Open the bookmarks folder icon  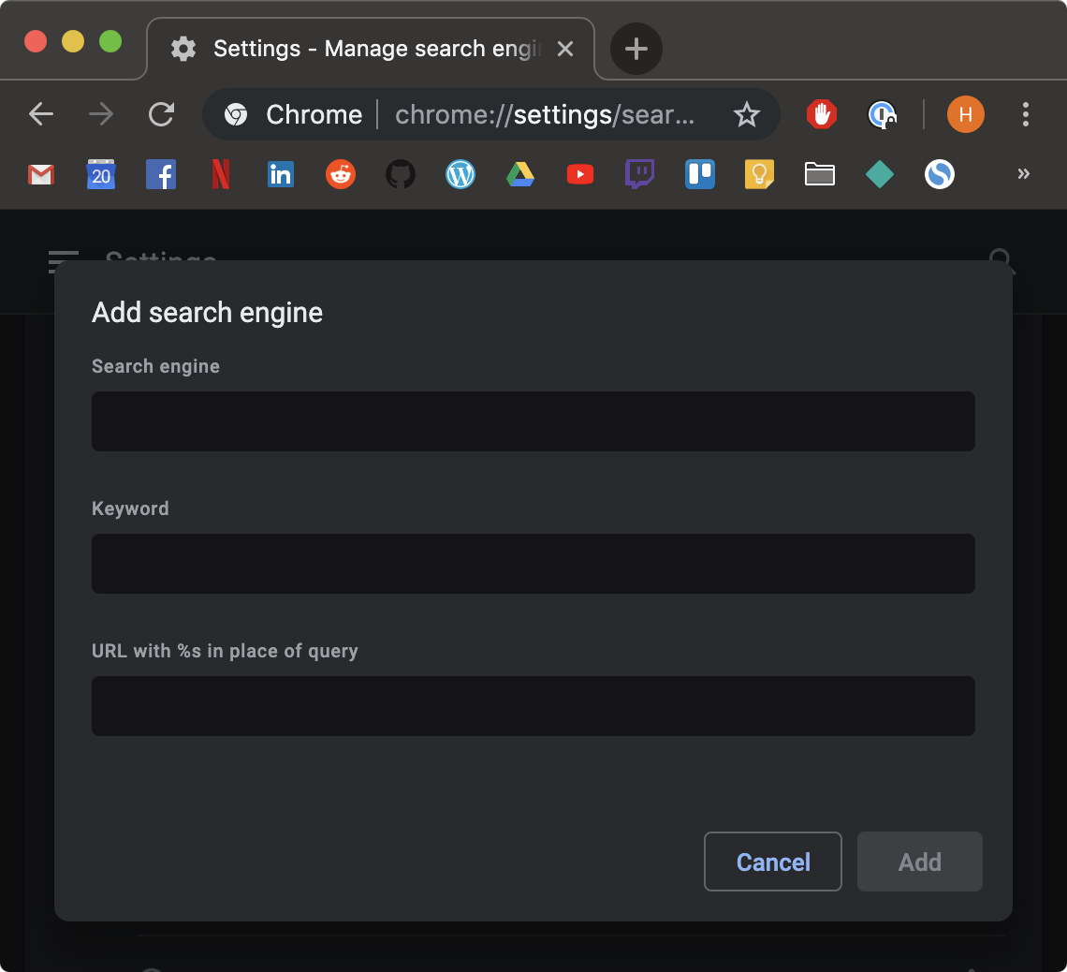coord(819,174)
